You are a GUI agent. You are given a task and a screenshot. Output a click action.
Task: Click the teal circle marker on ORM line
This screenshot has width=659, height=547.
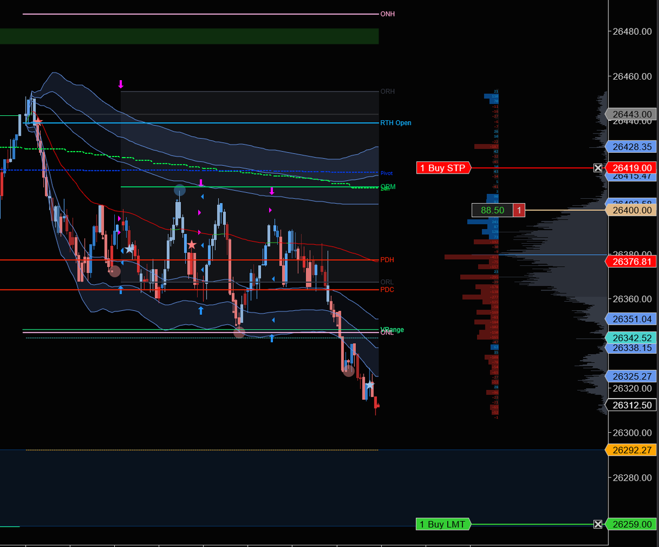[x=180, y=191]
